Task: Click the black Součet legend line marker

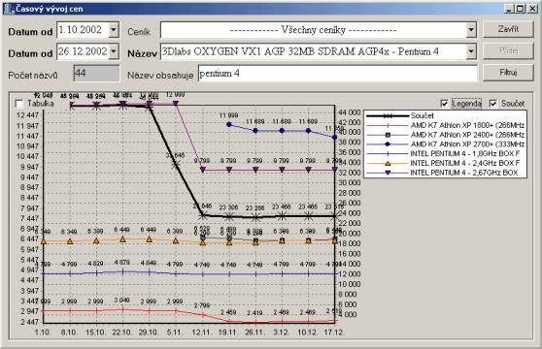Action: point(388,116)
